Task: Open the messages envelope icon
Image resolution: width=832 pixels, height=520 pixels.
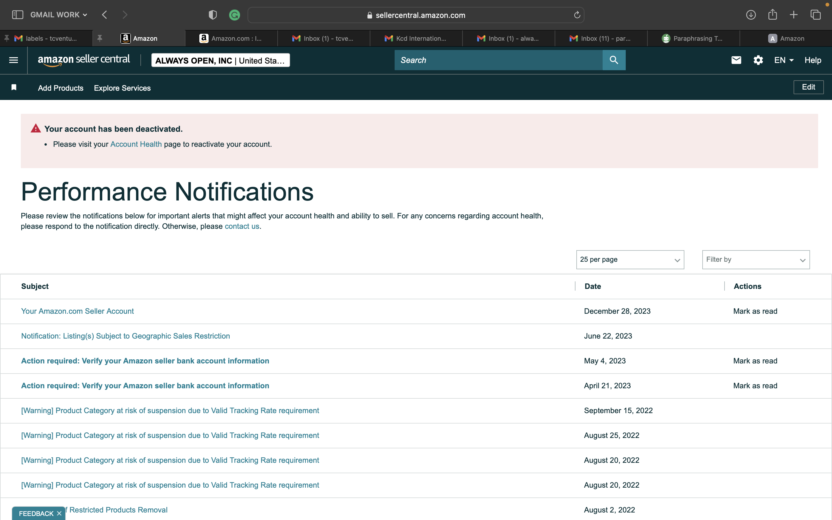Action: pos(736,60)
